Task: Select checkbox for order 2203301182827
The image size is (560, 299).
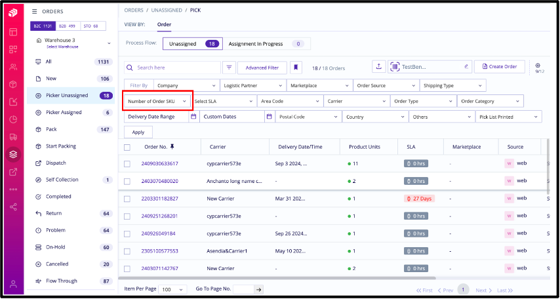Action: (x=127, y=198)
